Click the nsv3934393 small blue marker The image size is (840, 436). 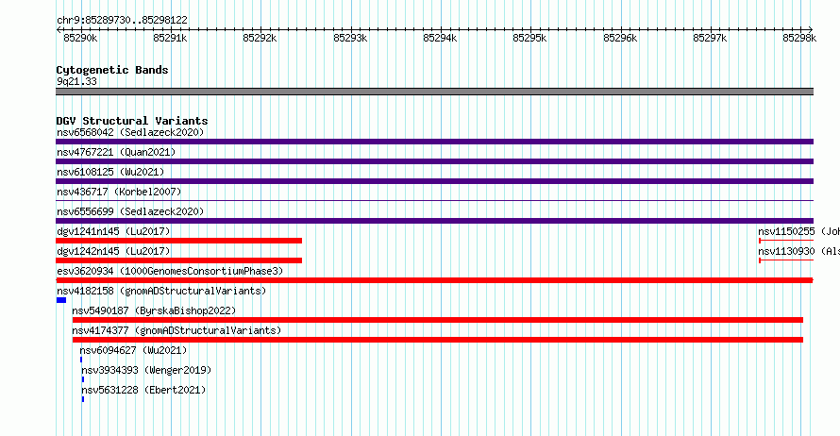(83, 379)
